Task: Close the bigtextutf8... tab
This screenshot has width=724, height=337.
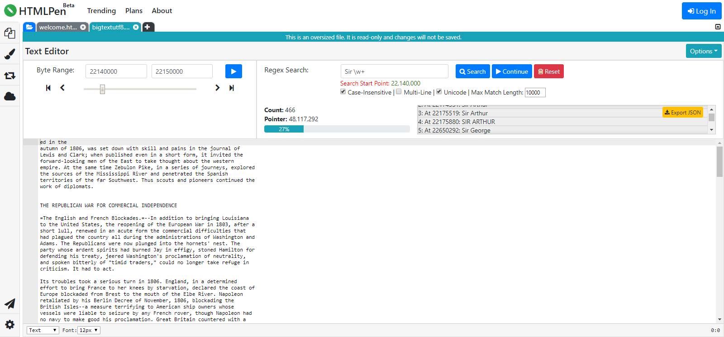Action: click(x=136, y=27)
